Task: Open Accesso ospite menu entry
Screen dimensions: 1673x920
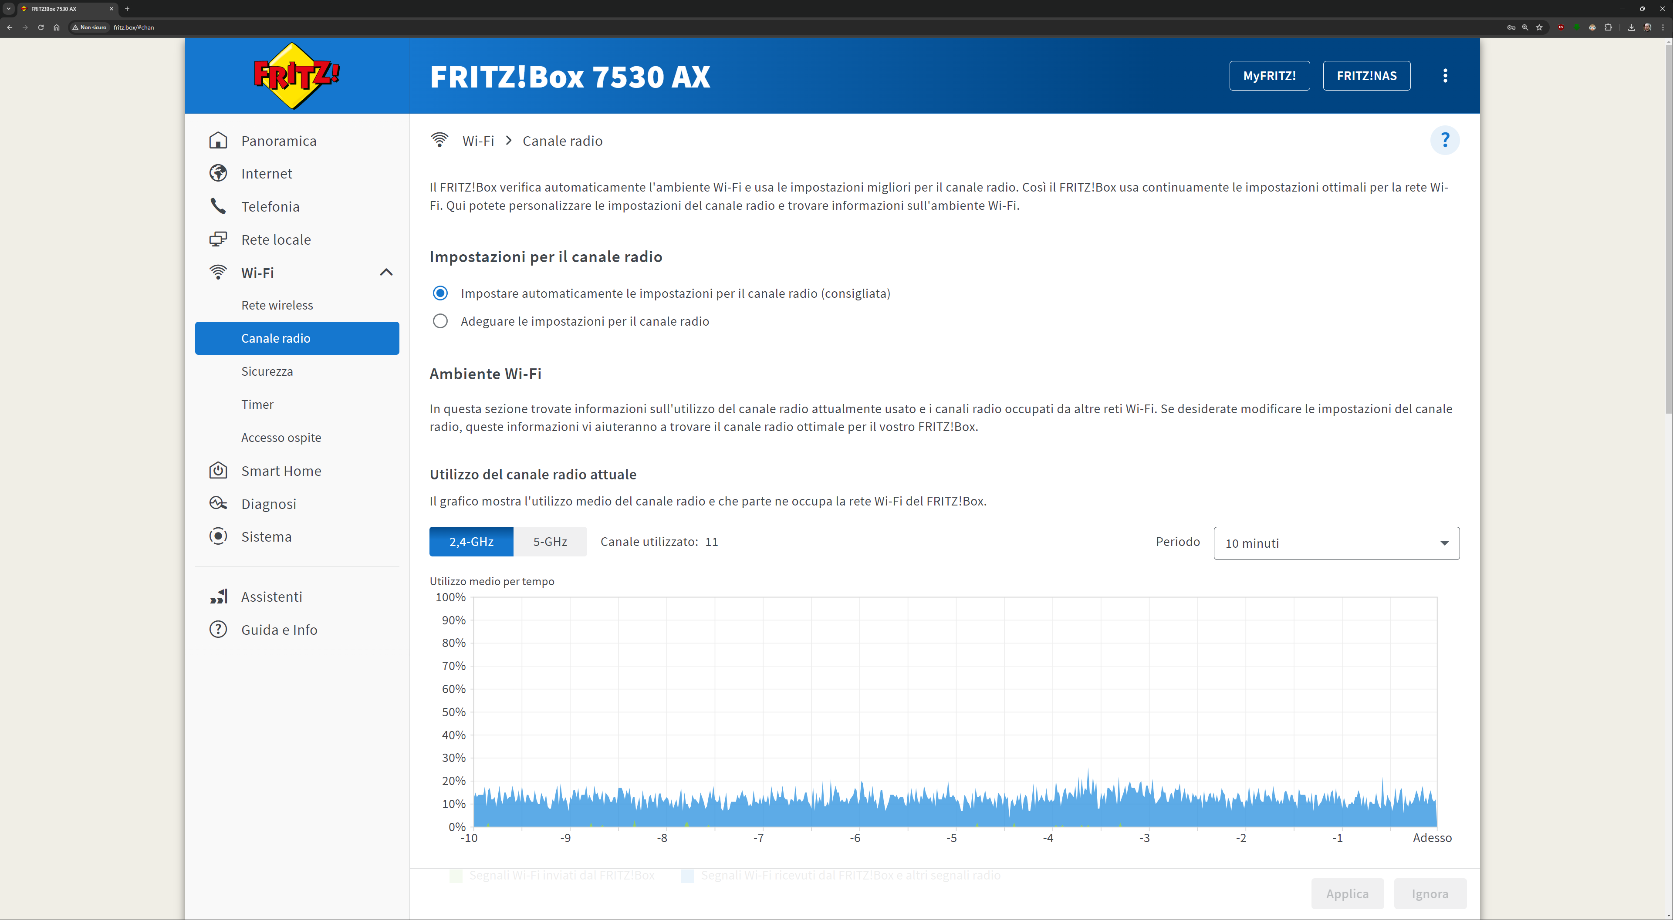Action: [x=281, y=438]
